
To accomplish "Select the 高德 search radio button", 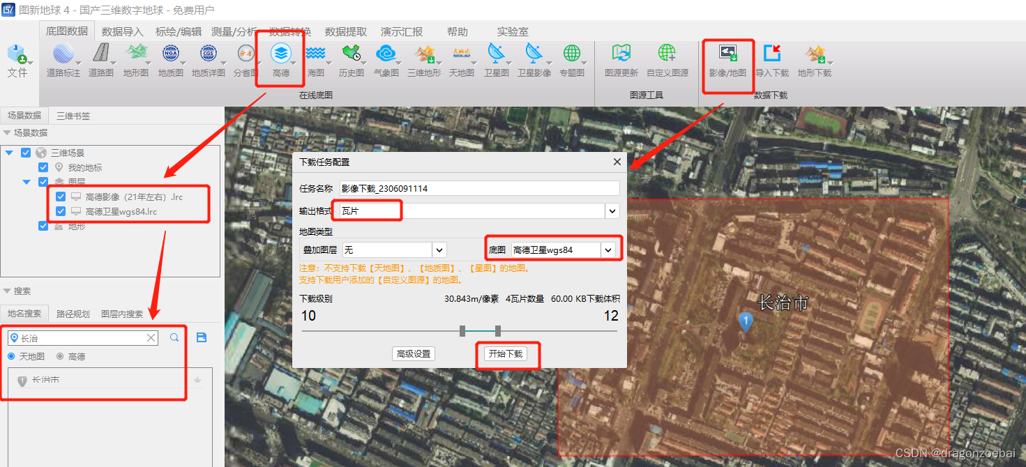I will (x=60, y=356).
